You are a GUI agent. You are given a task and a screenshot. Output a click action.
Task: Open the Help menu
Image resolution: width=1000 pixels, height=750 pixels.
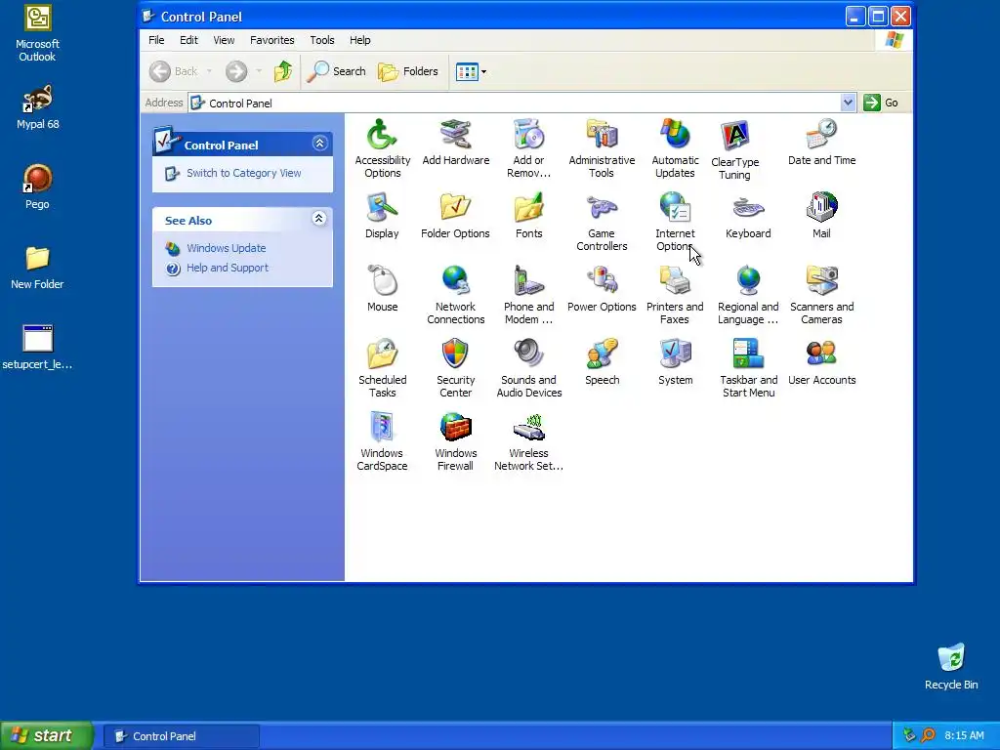[359, 39]
